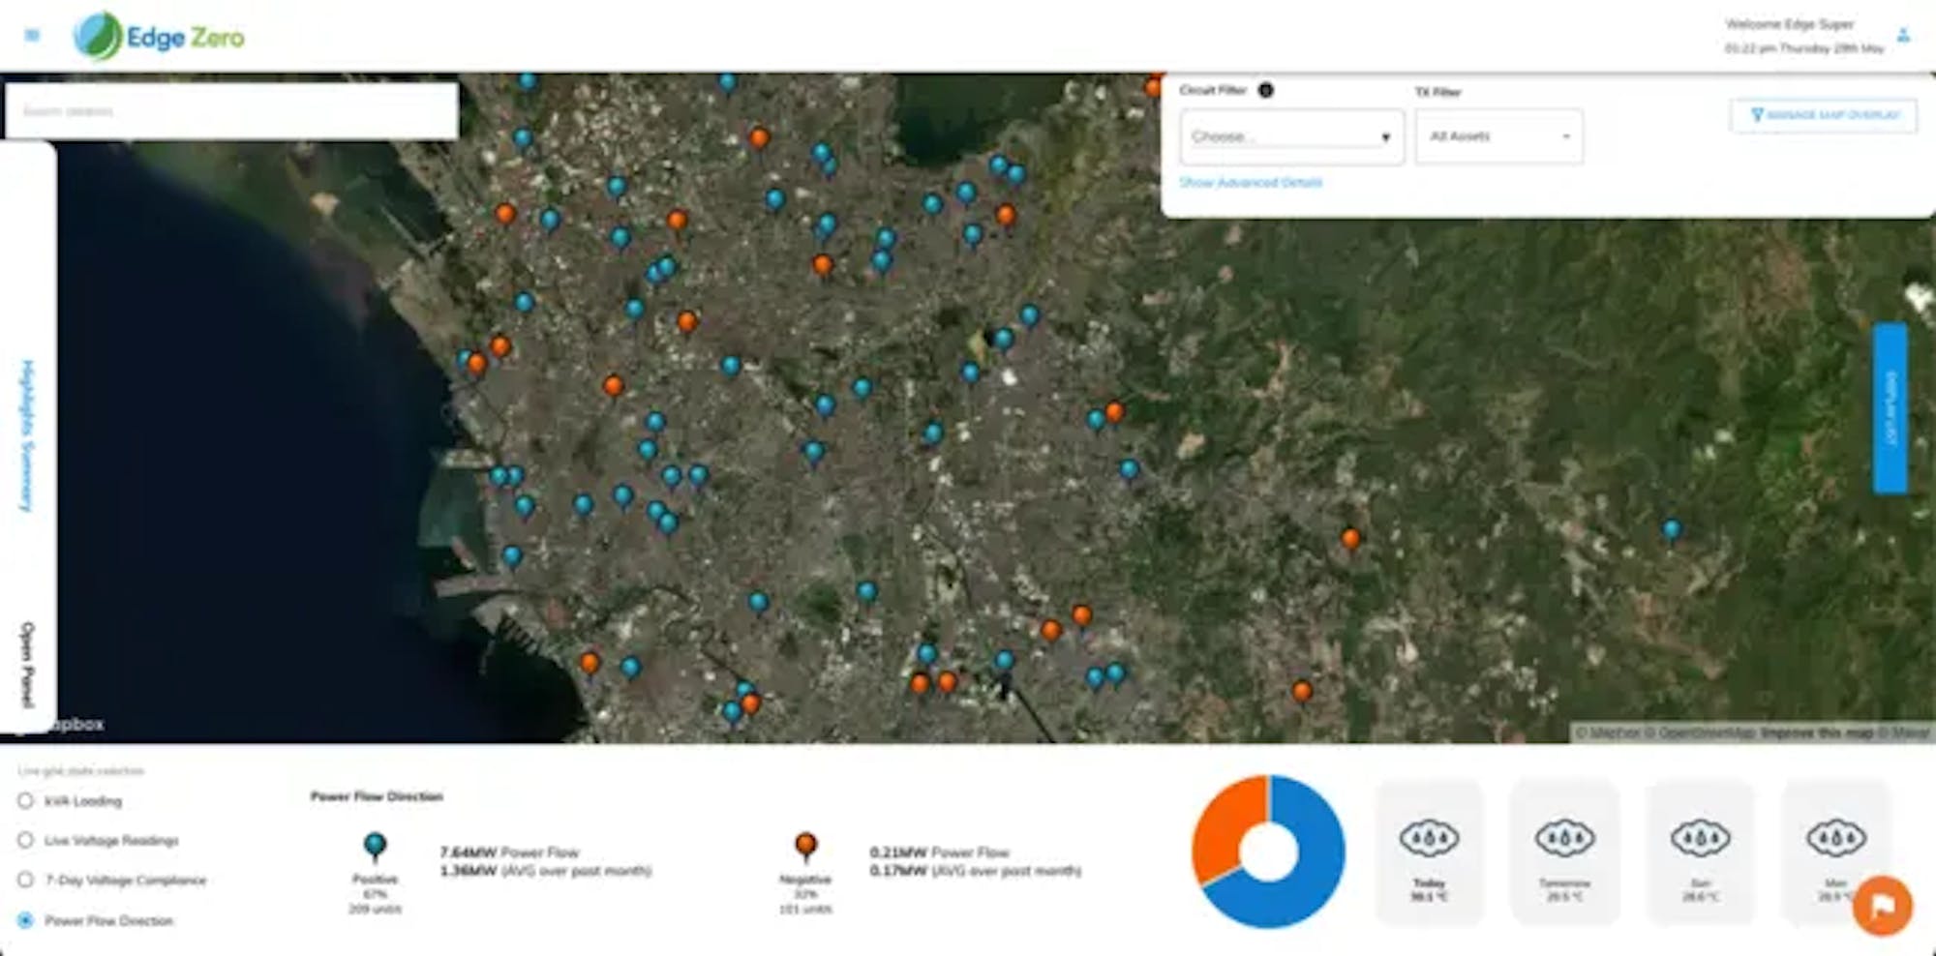Click the Manage Map Overlay button
Image resolution: width=1936 pixels, height=956 pixels.
pos(1824,115)
